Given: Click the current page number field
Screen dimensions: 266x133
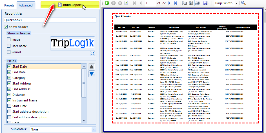Looking at the screenshot, I should click(x=150, y=3).
